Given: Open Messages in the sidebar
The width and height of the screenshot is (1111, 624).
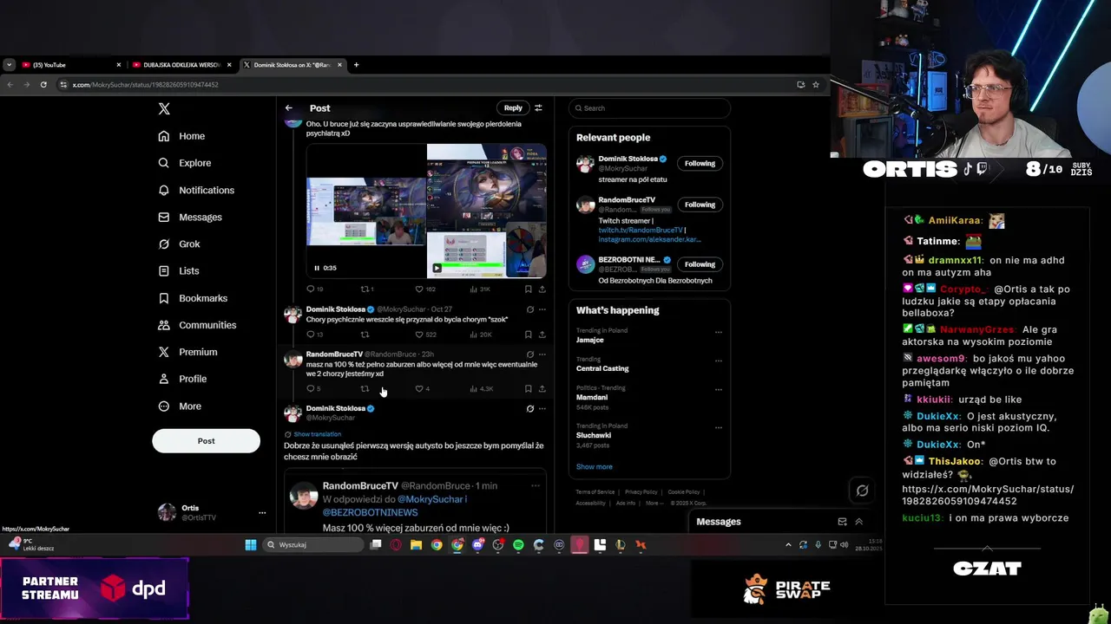Looking at the screenshot, I should 190,217.
